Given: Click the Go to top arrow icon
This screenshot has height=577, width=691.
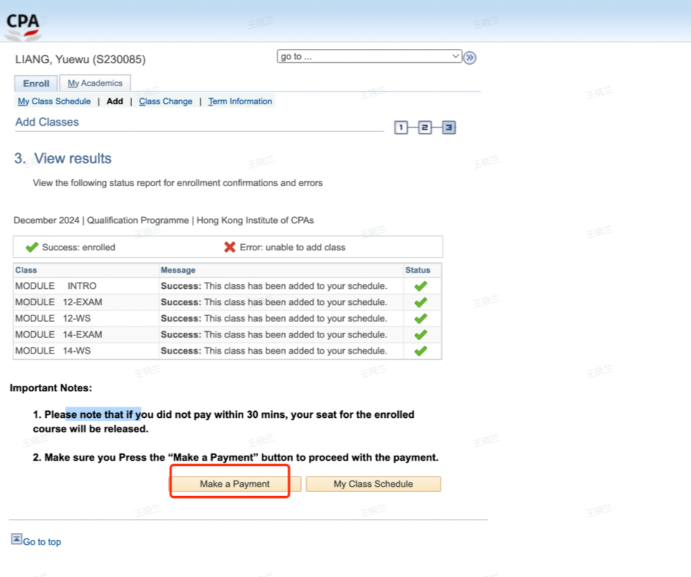Looking at the screenshot, I should click(x=17, y=539).
